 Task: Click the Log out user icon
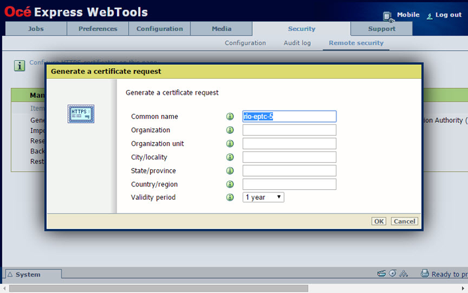[x=430, y=16]
